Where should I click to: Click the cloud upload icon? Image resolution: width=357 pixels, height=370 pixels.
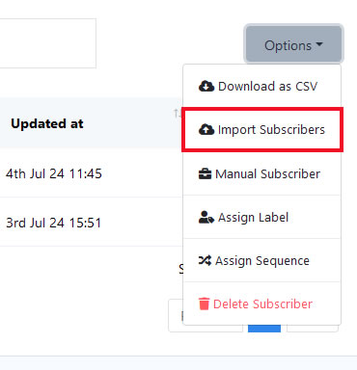click(206, 129)
